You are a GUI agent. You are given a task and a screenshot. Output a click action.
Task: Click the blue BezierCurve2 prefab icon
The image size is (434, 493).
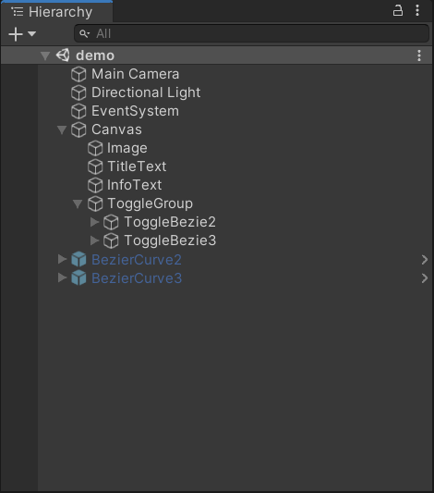[78, 259]
